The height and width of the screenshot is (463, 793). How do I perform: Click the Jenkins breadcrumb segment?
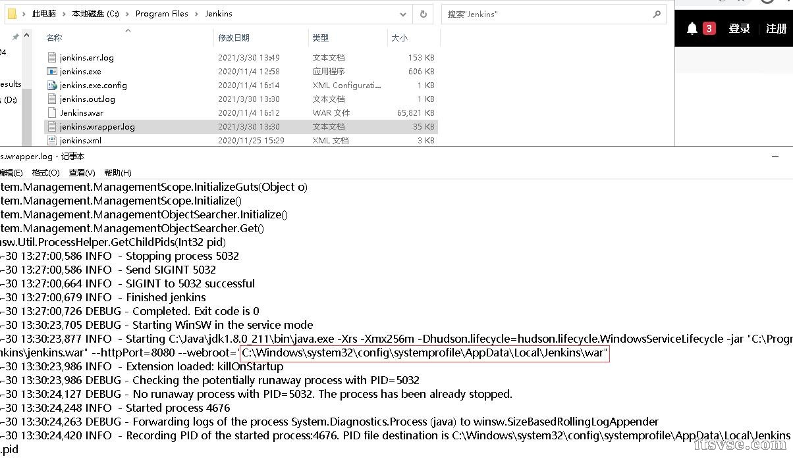point(219,14)
